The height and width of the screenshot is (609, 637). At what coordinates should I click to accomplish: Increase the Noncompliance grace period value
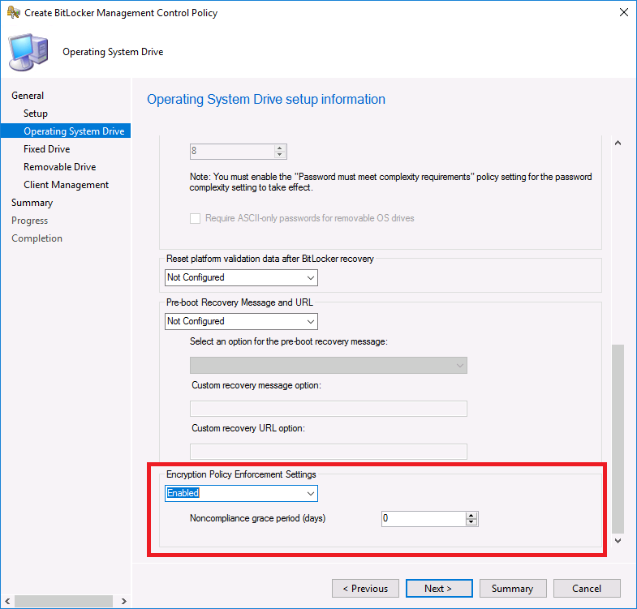coord(471,516)
